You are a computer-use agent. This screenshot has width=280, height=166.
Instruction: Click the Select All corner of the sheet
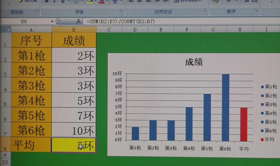pyautogui.click(x=6, y=29)
